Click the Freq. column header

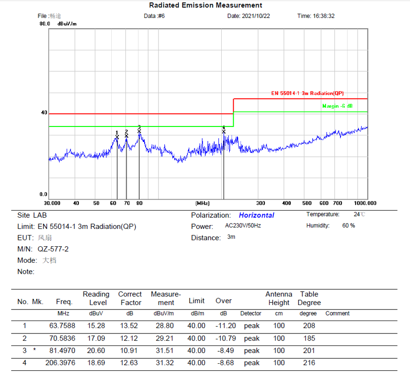64,302
